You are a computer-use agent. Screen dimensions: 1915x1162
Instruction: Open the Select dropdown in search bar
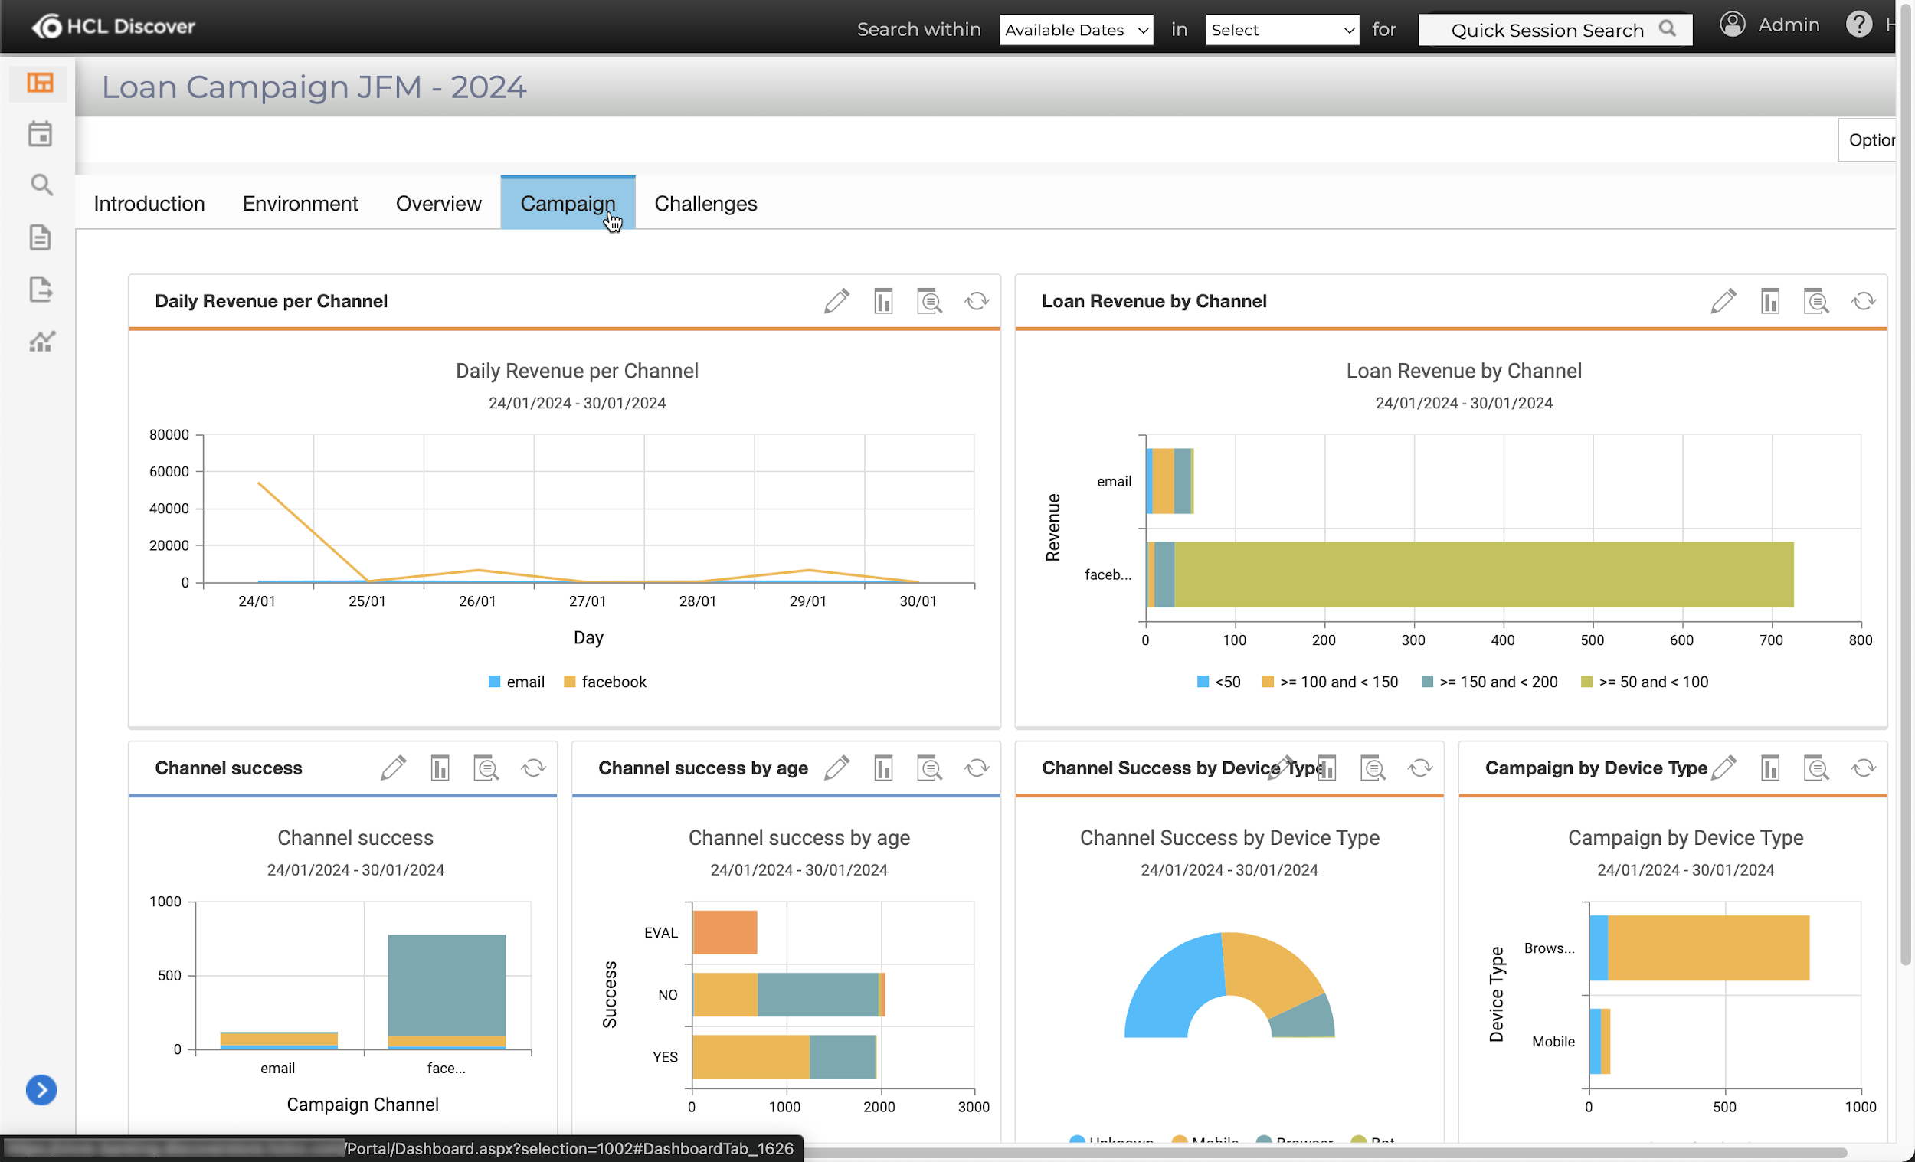(1282, 30)
